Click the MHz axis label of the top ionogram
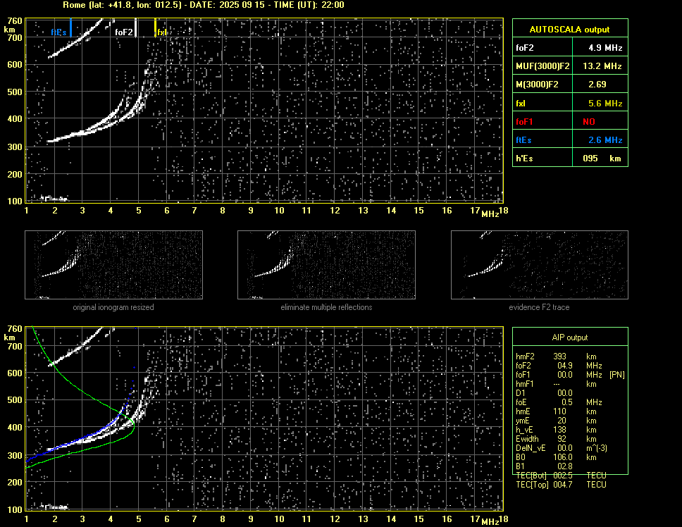Screen dimensions: 682x527 pyautogui.click(x=490, y=213)
